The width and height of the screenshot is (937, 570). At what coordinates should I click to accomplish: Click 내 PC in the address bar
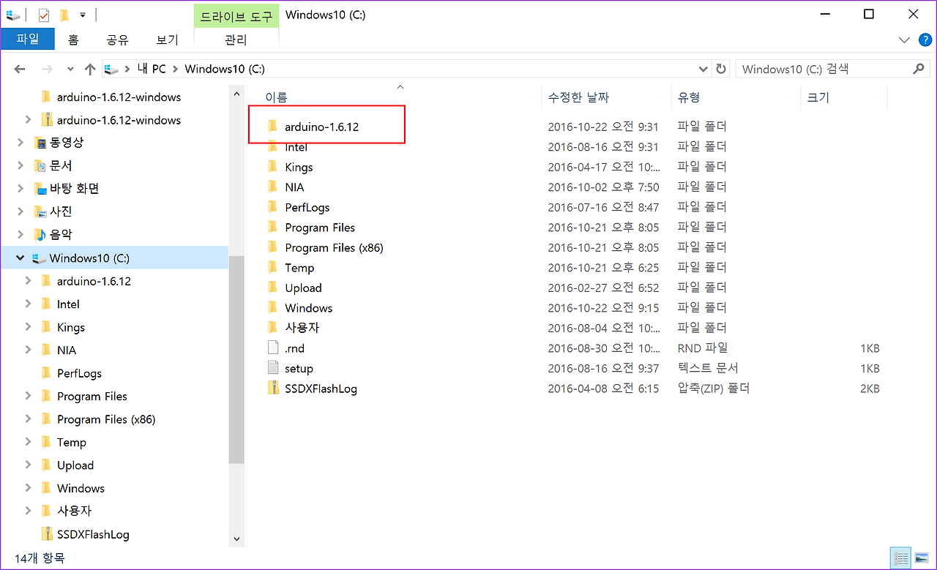(x=152, y=69)
